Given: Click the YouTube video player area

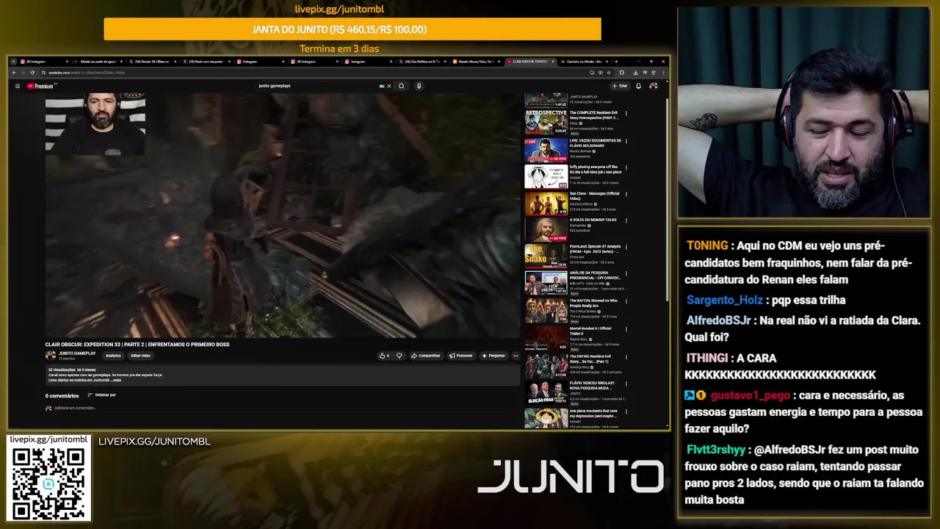Looking at the screenshot, I should pos(283,215).
